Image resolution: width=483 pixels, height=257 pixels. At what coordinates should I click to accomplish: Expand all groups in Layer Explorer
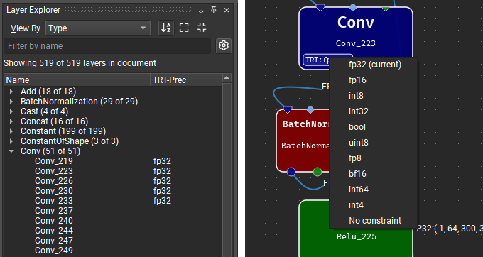[x=184, y=28]
